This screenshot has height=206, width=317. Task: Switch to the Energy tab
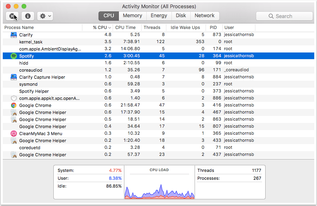(159, 16)
